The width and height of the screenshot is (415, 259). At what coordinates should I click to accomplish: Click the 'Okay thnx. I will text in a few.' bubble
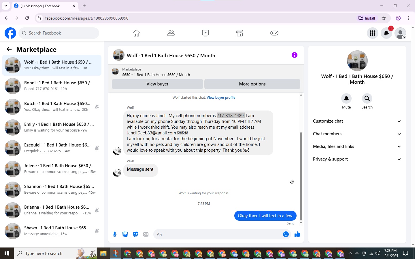[265, 216]
